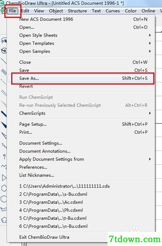Select the Bold Wedge bond tool
This screenshot has width=162, height=246.
(x=4, y=125)
